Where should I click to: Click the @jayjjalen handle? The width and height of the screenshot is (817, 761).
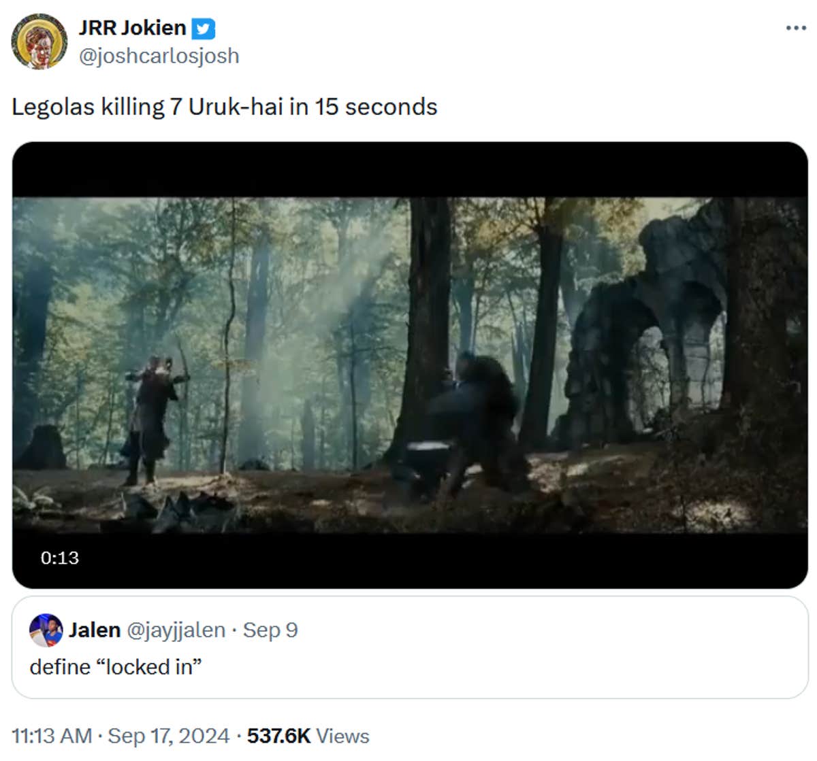[x=176, y=630]
